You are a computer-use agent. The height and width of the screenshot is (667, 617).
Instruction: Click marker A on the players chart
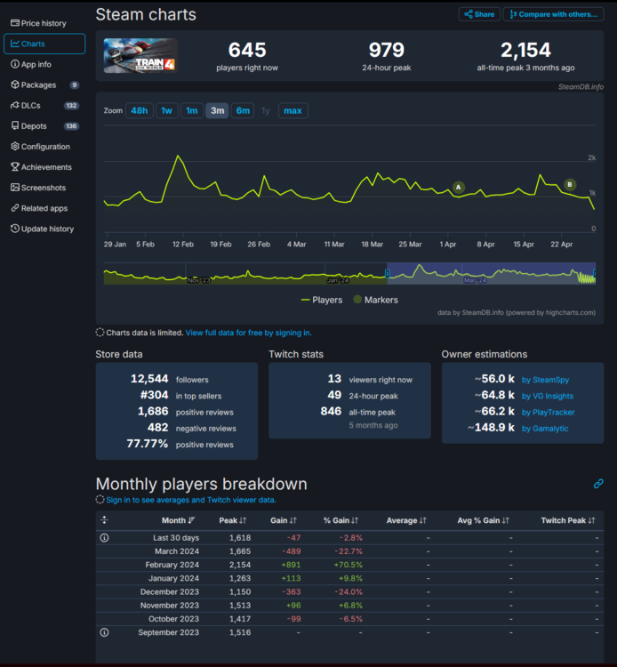[459, 188]
